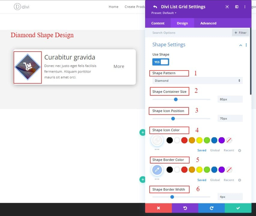Click the More link on Curabitur gravida card
Image resolution: width=256 pixels, height=216 pixels.
pos(119,66)
